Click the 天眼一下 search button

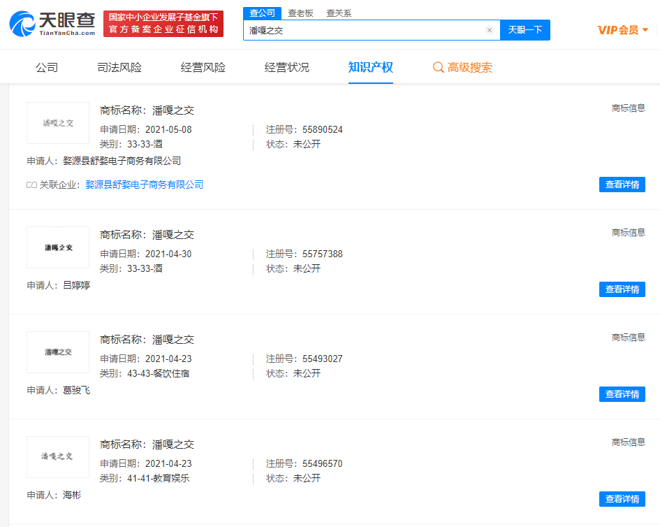tap(525, 30)
